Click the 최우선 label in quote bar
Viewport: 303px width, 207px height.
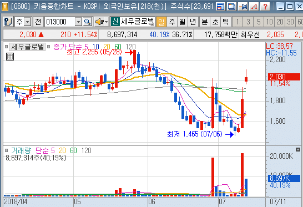[x=250, y=34]
